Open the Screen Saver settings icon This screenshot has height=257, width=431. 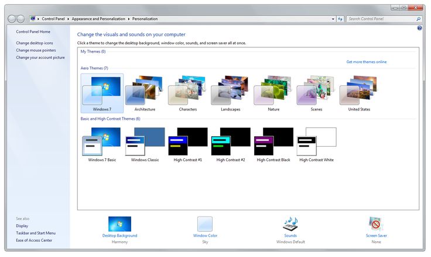click(376, 224)
